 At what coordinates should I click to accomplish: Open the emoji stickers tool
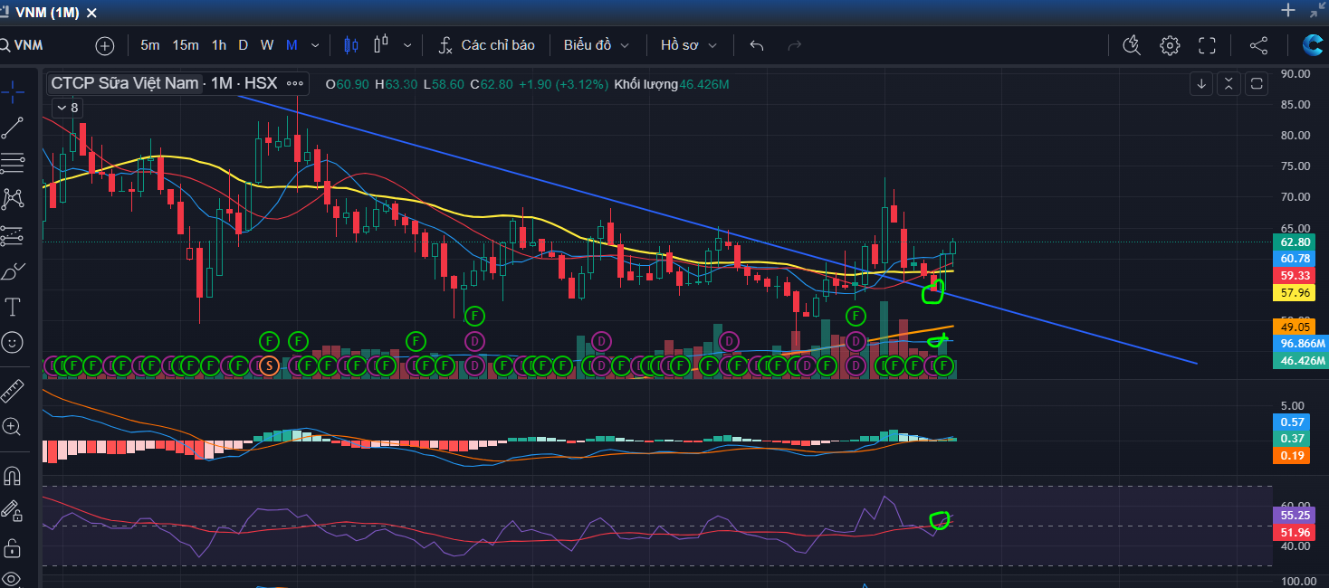(x=13, y=343)
